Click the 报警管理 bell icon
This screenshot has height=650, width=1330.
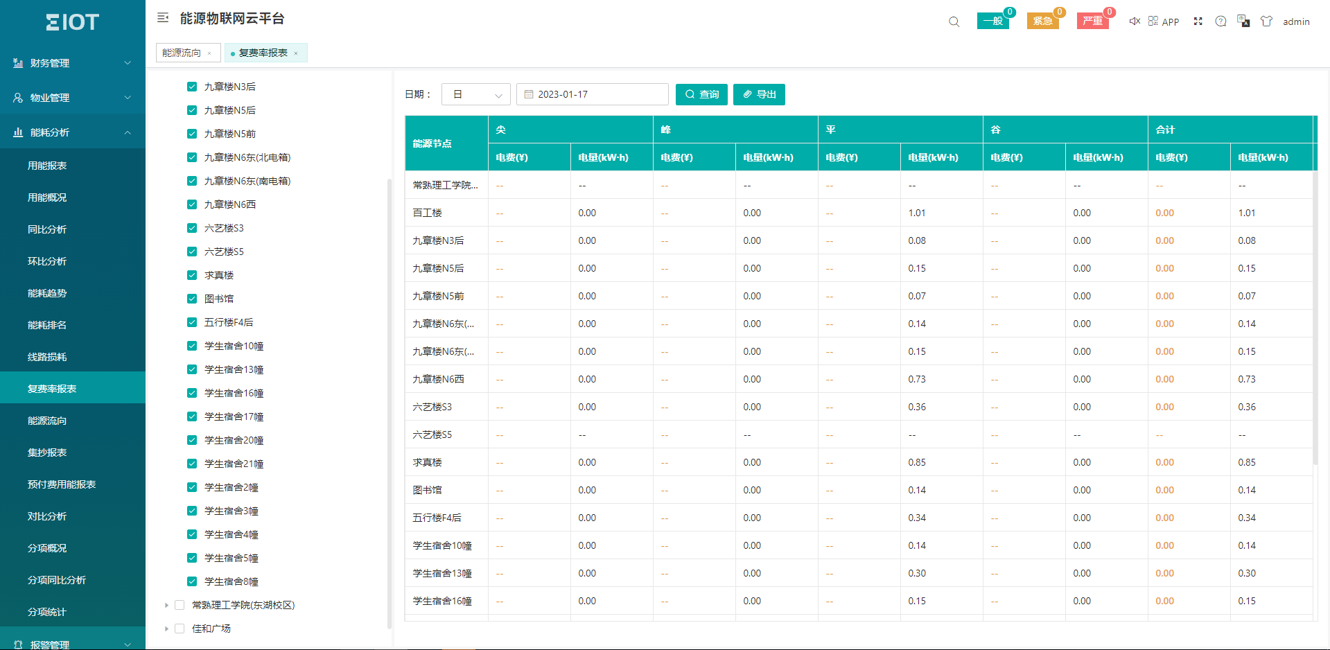tap(18, 644)
